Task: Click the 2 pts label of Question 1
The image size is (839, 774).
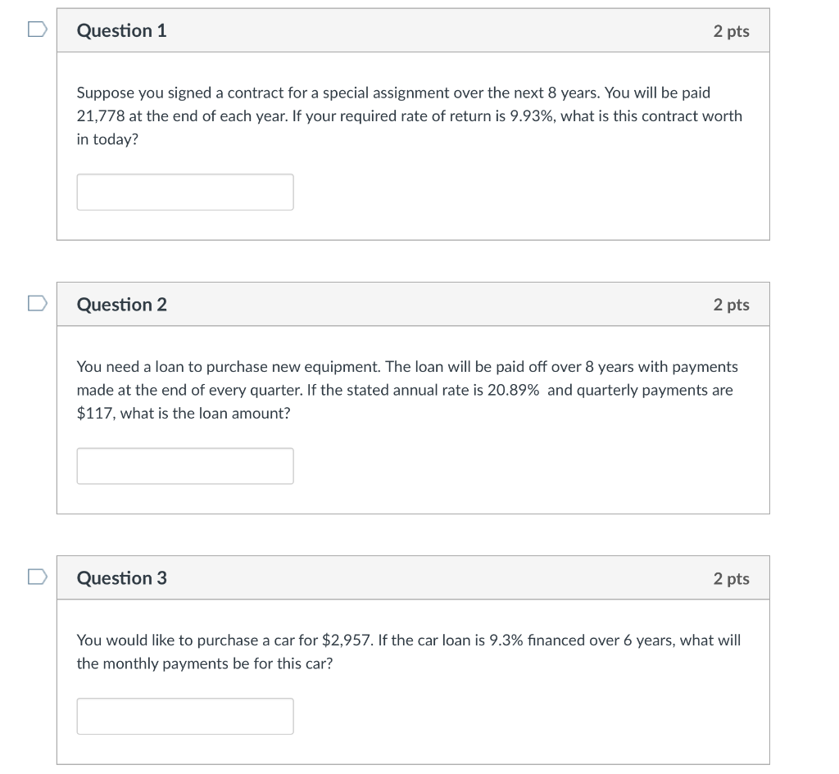Action: [731, 31]
